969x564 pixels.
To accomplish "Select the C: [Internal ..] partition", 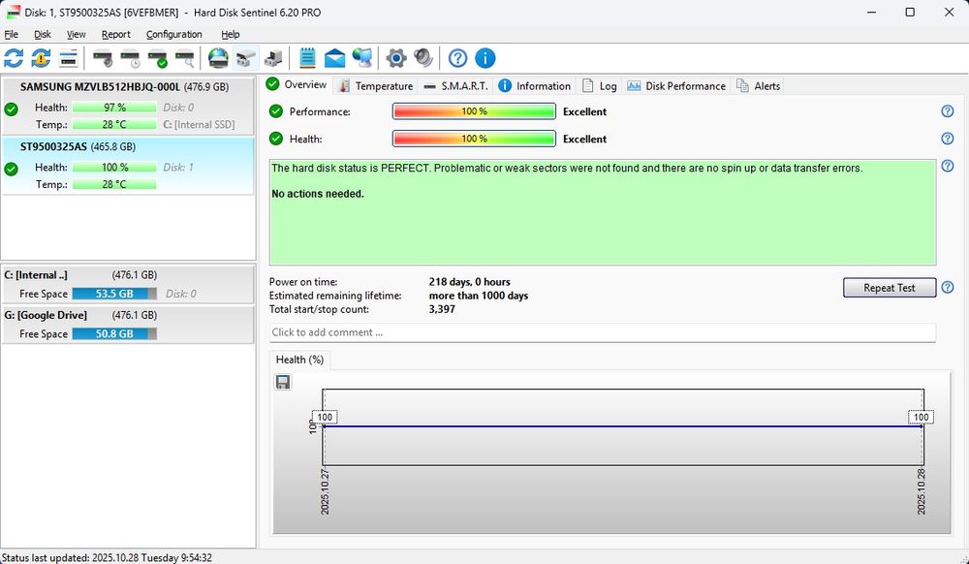I will [129, 284].
